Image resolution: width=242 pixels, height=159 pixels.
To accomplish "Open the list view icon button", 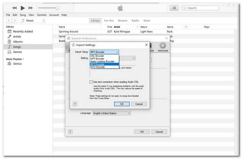I will [174, 8].
